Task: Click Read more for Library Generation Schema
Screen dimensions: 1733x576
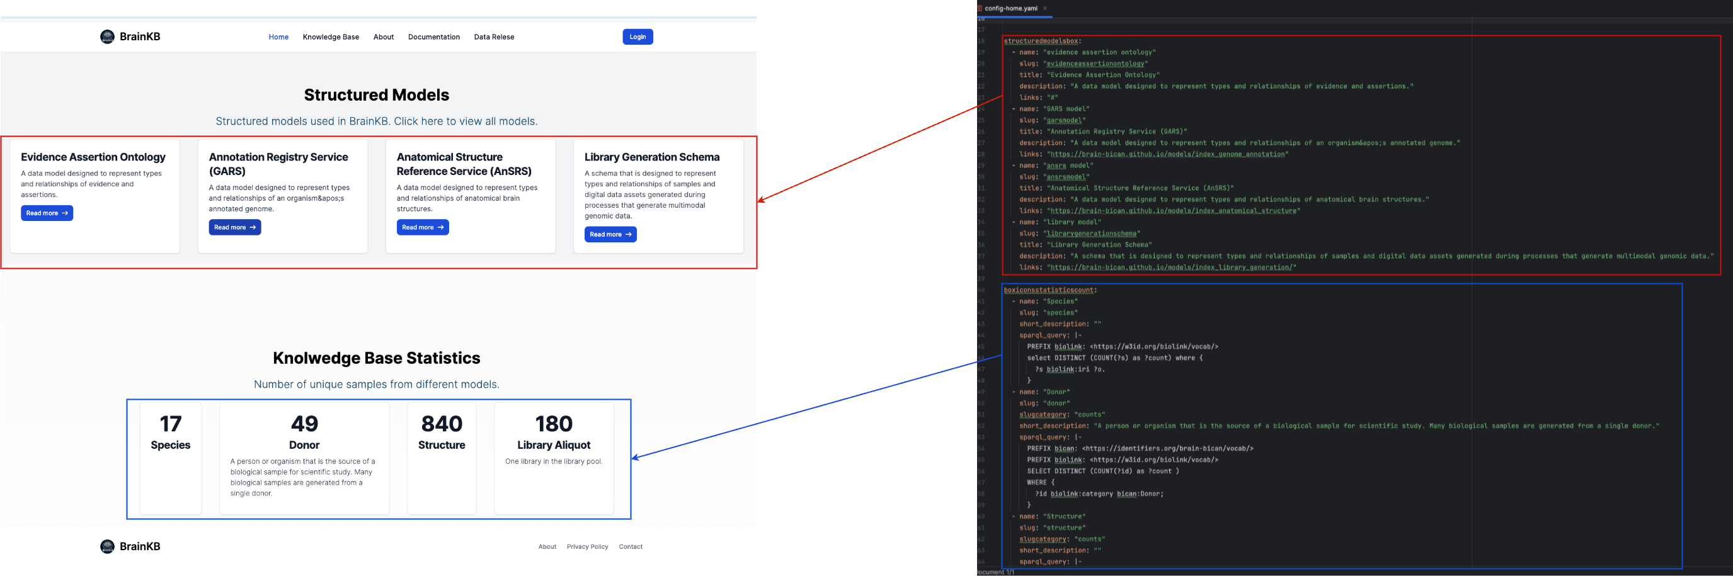Action: pos(610,235)
